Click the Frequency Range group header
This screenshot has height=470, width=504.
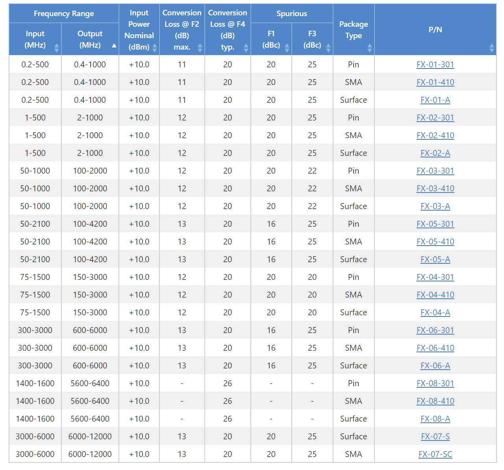pos(64,13)
